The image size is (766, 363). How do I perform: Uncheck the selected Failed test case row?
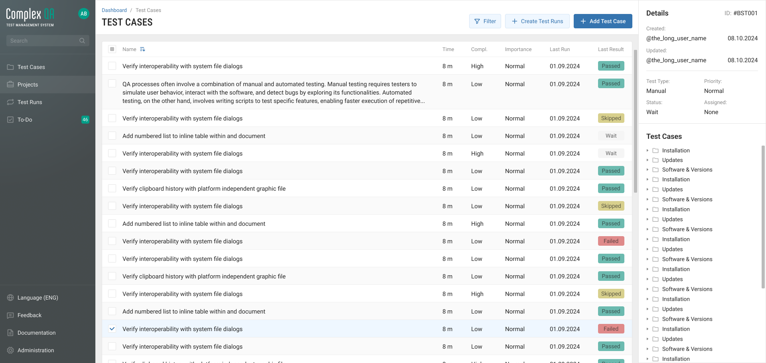pyautogui.click(x=112, y=329)
